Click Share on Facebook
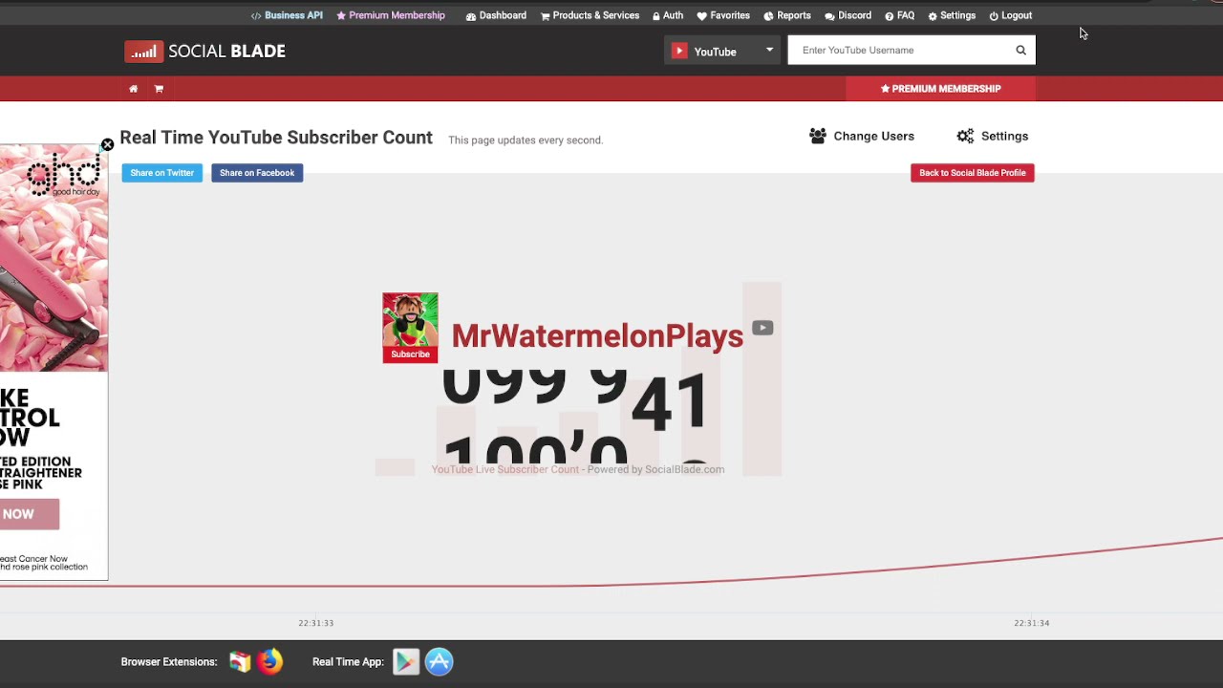1223x688 pixels. pyautogui.click(x=257, y=173)
